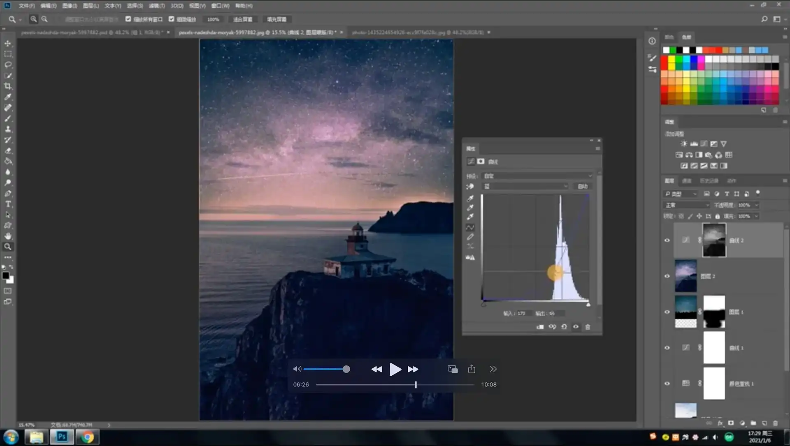Screen dimensions: 790x446
Task: Open the layer blend mode dropdown
Action: tap(686, 205)
